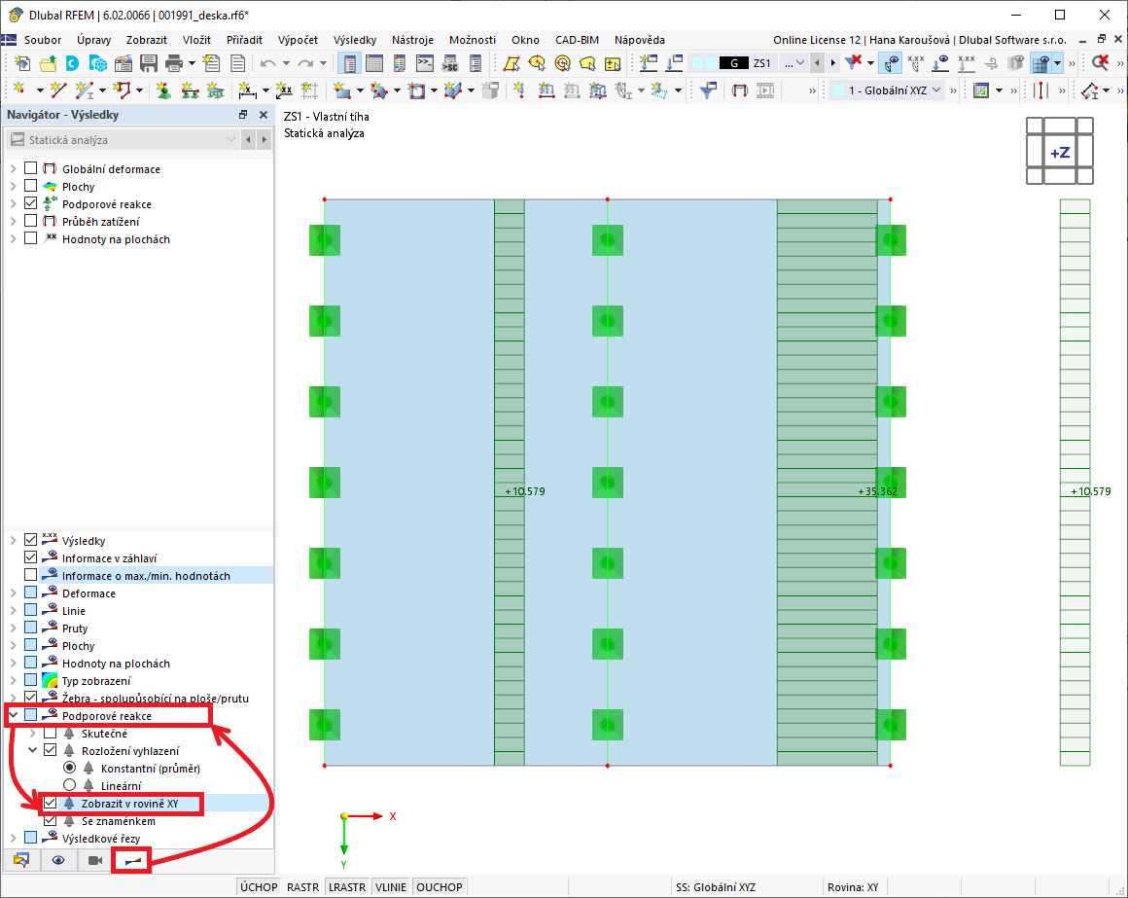1128x898 pixels.
Task: Expand the Deformace tree node
Action: pyautogui.click(x=13, y=593)
